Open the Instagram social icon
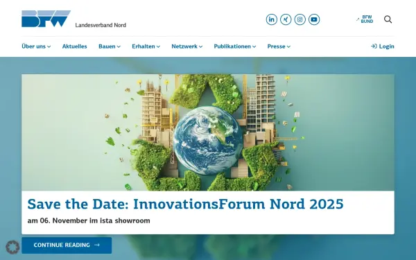The width and height of the screenshot is (416, 260). click(300, 19)
